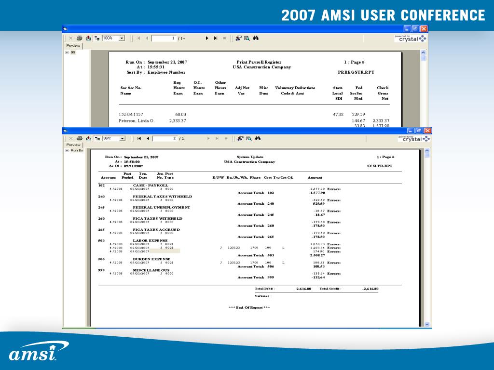Click social security number 152-04-1157

pyautogui.click(x=131, y=115)
